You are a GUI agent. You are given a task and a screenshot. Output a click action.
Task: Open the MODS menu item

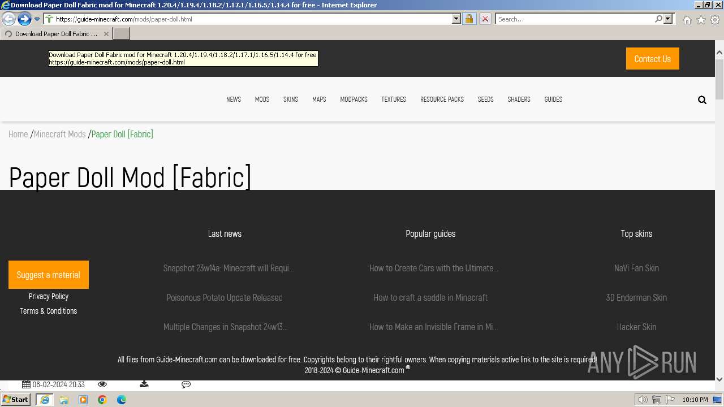[262, 99]
